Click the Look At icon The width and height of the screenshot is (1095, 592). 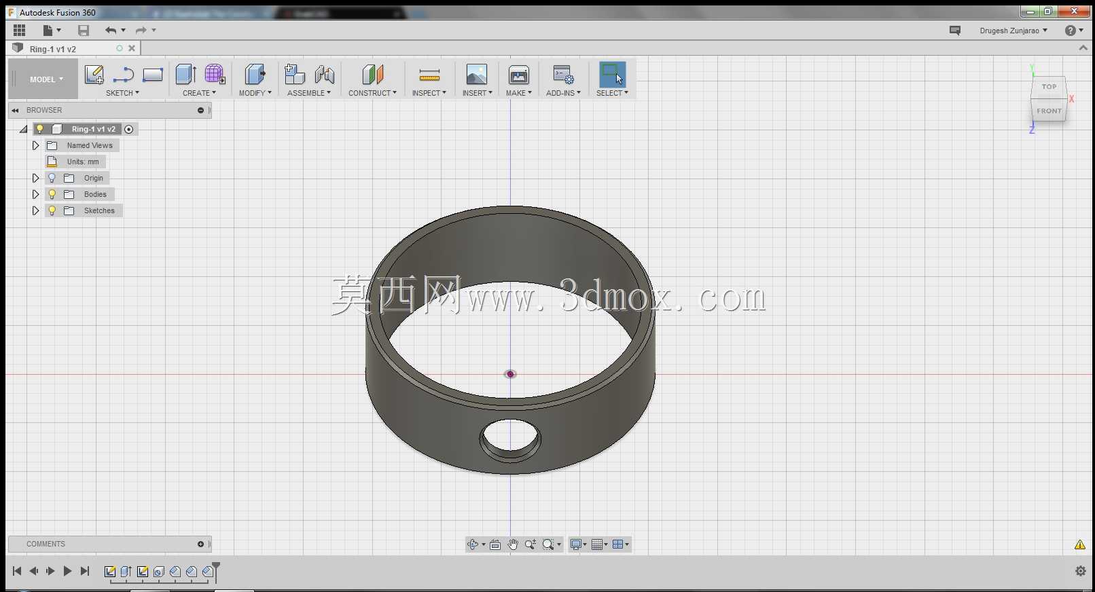(495, 544)
